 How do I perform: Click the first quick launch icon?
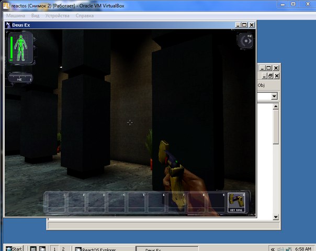point(33,249)
